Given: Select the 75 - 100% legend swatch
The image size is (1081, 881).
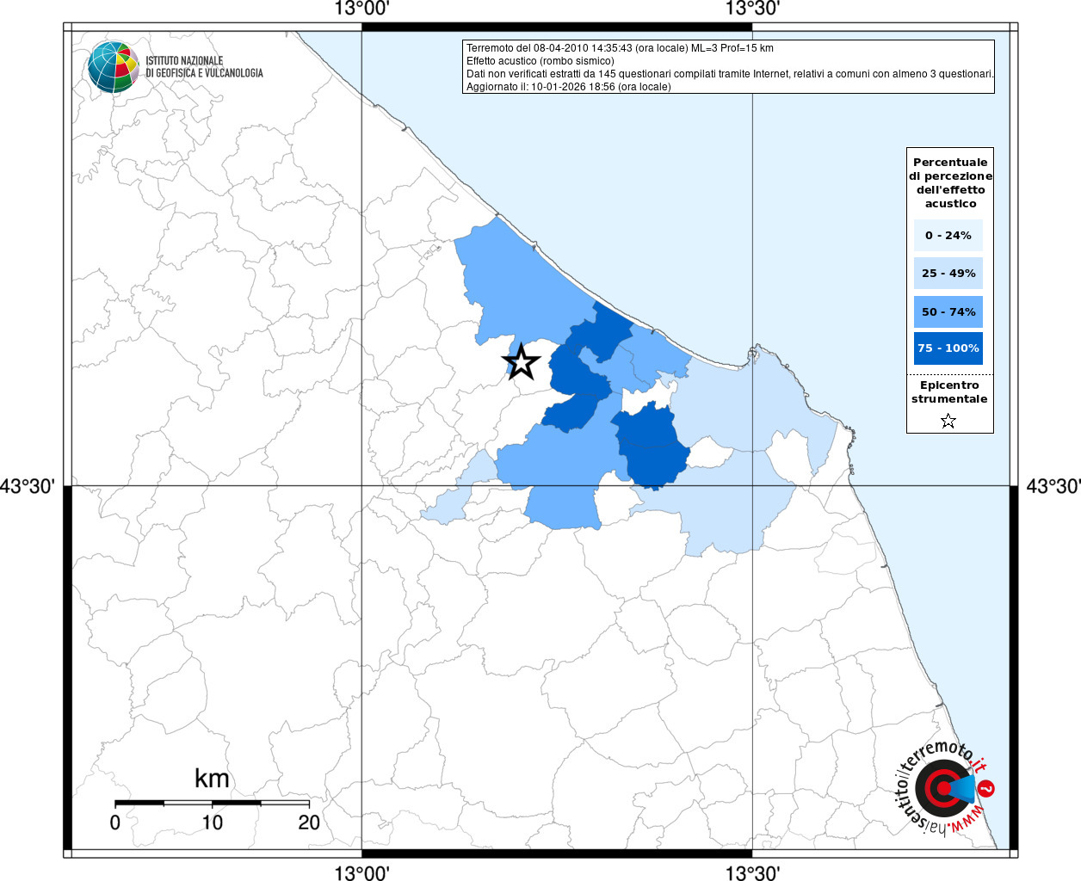Looking at the screenshot, I should tap(948, 348).
